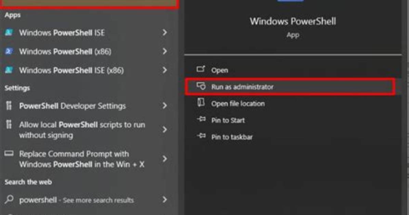Click the Apps section heading

click(x=13, y=15)
